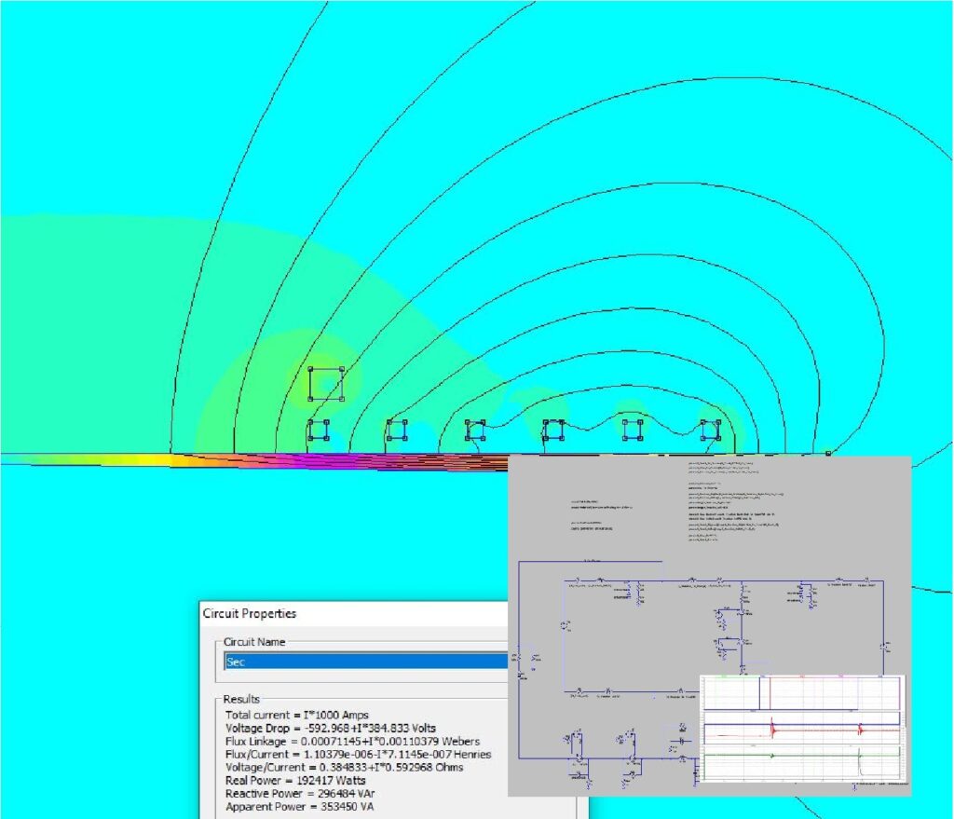
Task: Select the leftmost small conductor block
Action: (x=318, y=430)
